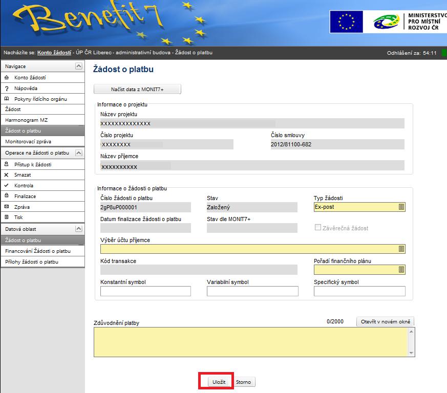447x393 pixels.
Task: Click the Zdůvodnění platby scrollbar up arrow
Action: (411, 332)
